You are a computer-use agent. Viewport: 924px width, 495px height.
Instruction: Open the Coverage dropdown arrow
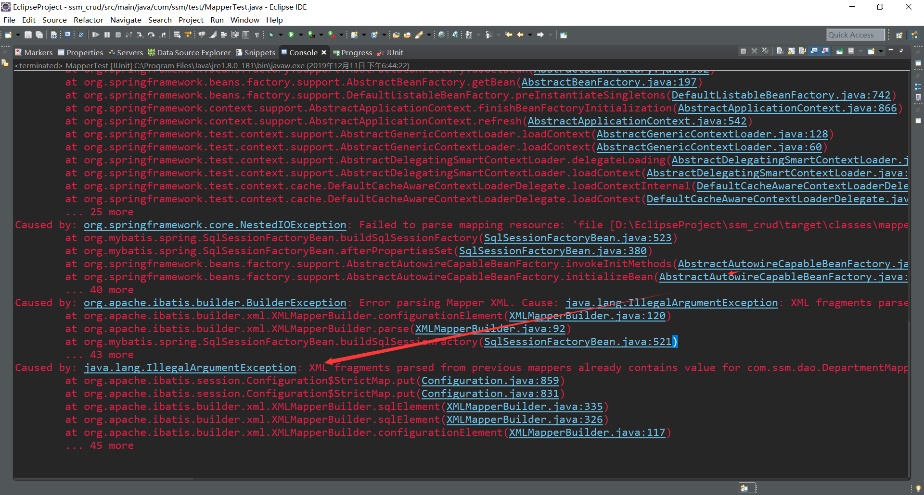coord(321,35)
